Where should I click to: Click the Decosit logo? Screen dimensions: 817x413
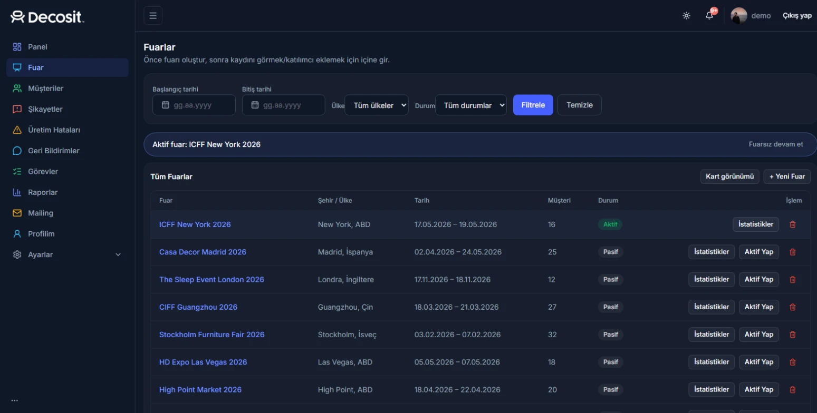tap(47, 17)
